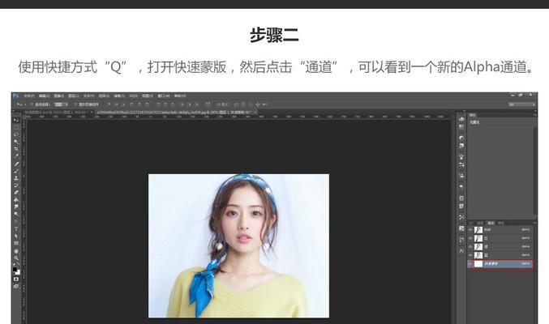Toggle visibility of the RGB channel

pyautogui.click(x=470, y=230)
